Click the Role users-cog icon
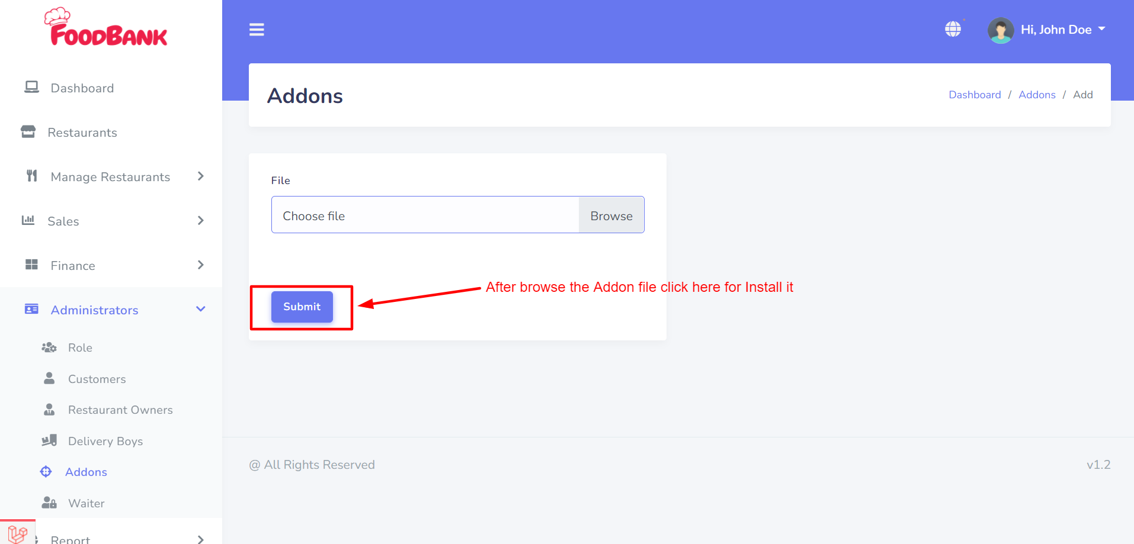1134x544 pixels. [x=49, y=347]
